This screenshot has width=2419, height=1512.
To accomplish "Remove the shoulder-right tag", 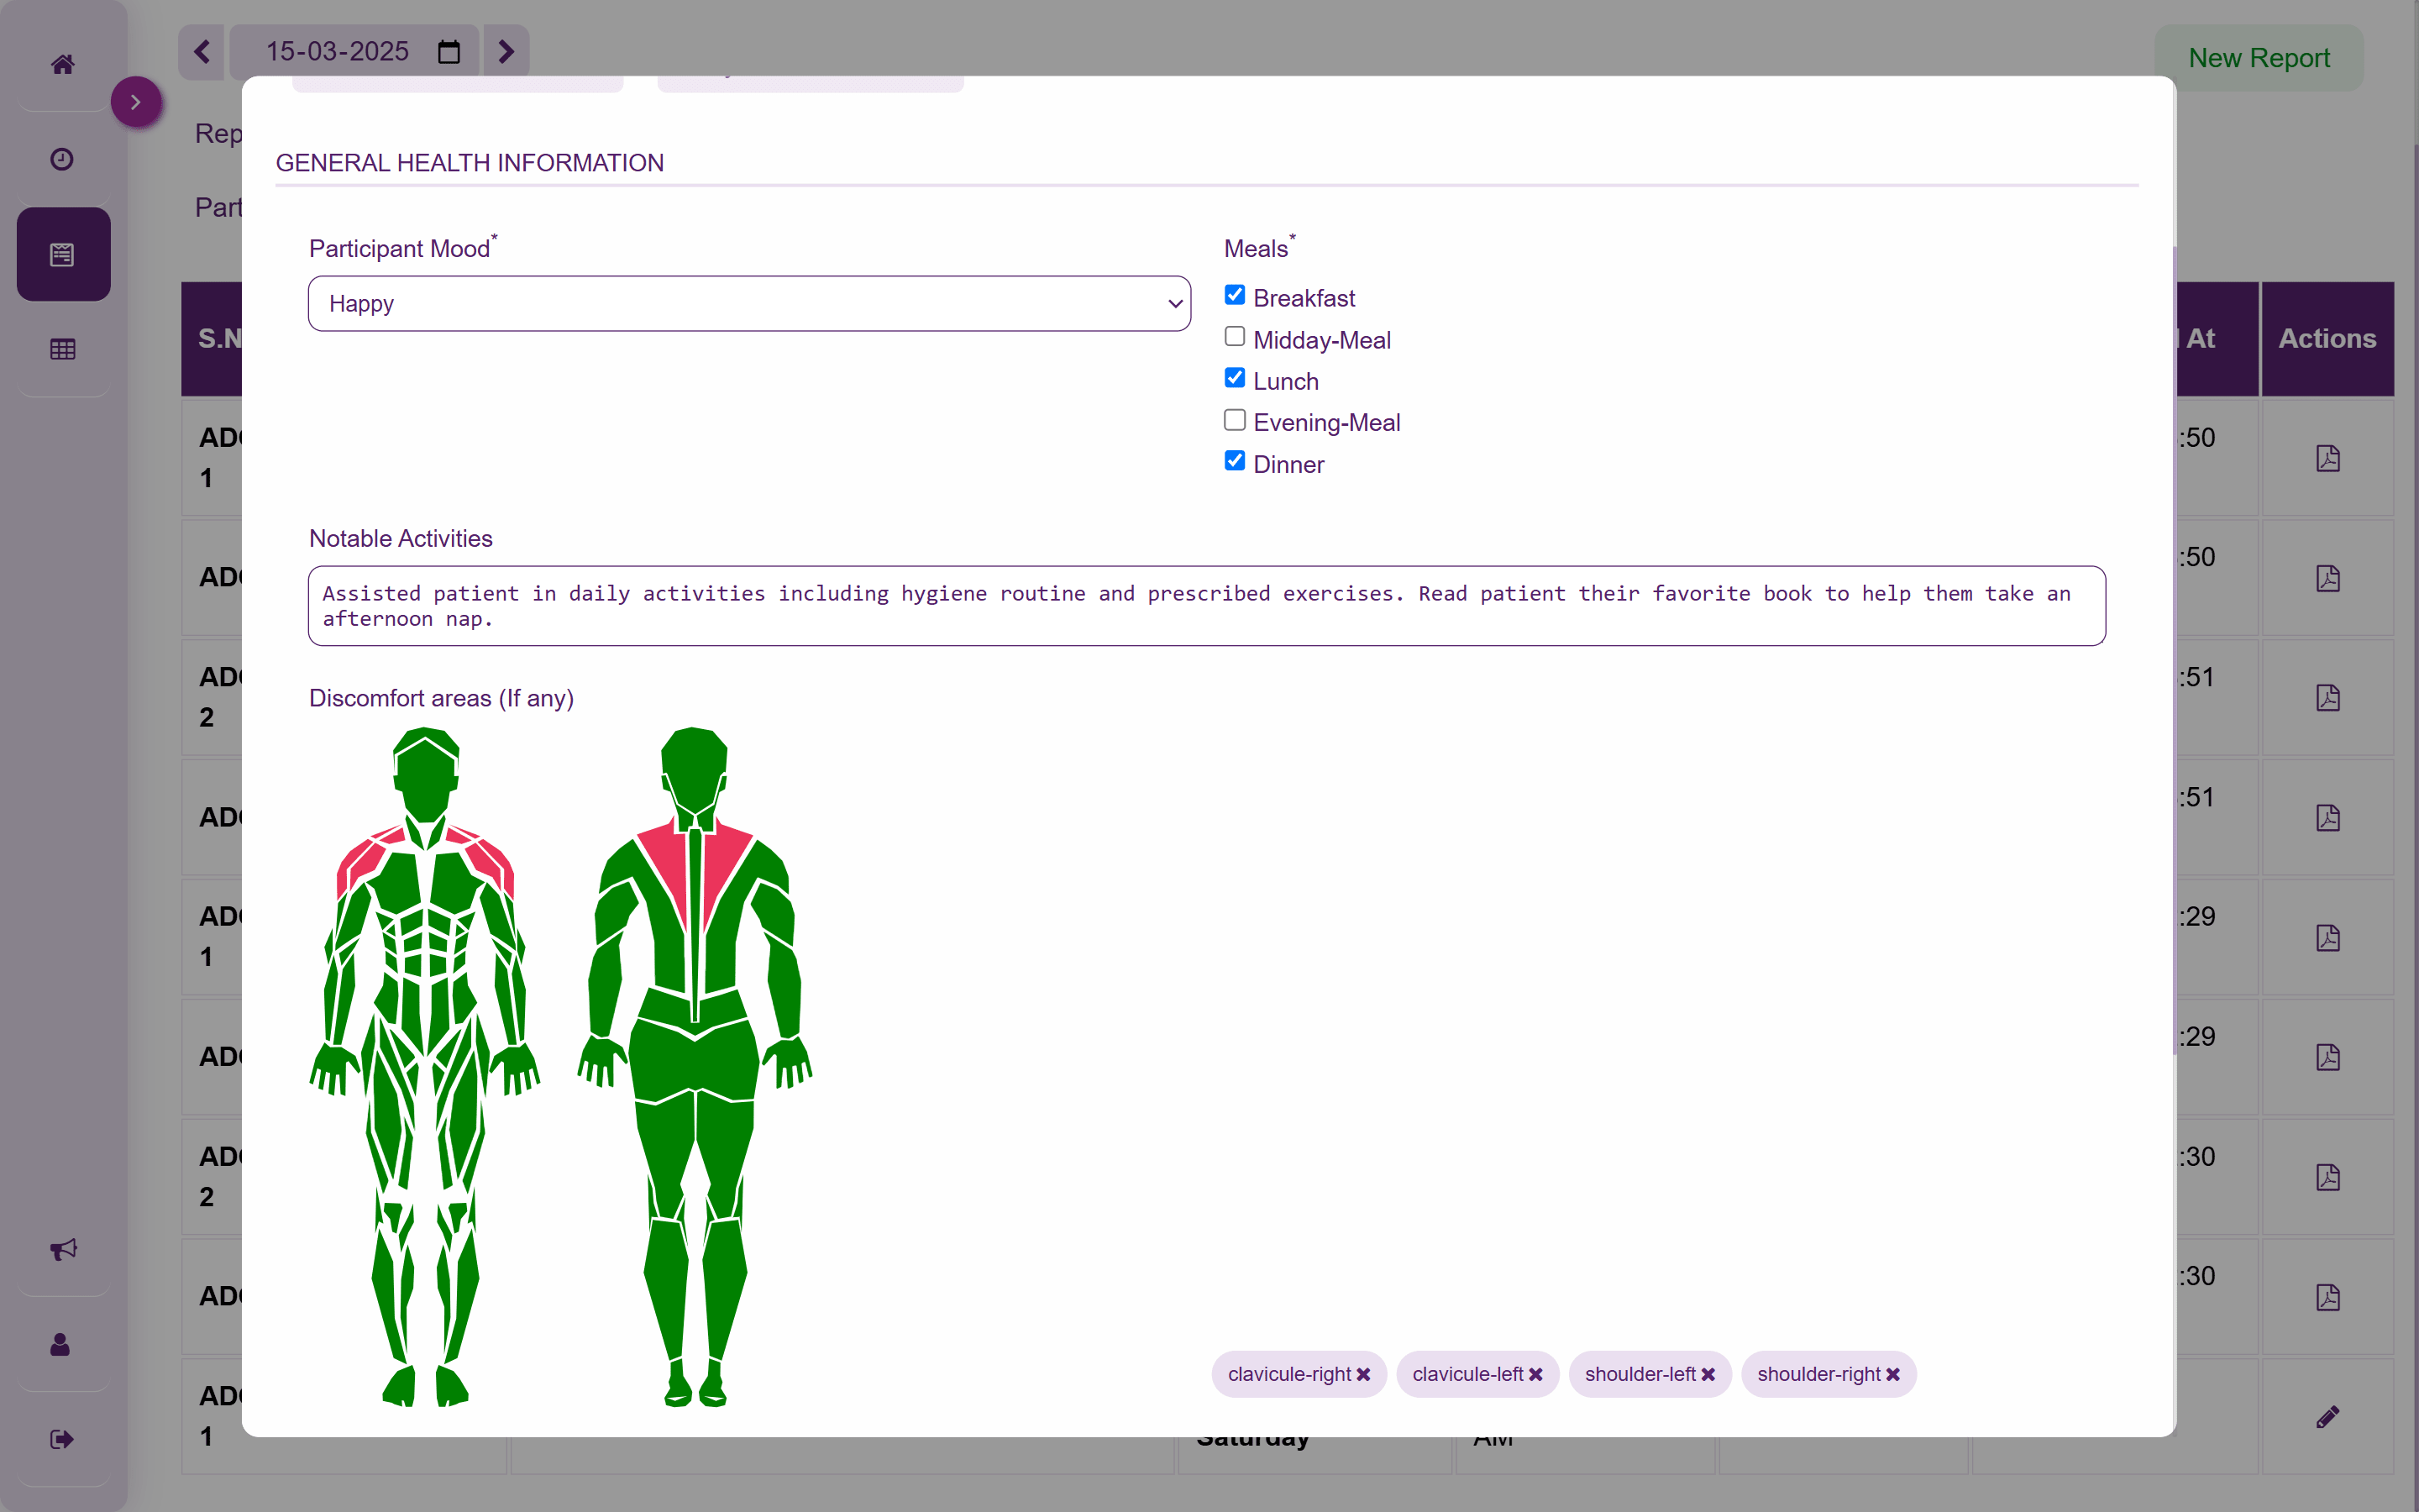I will (x=1892, y=1375).
